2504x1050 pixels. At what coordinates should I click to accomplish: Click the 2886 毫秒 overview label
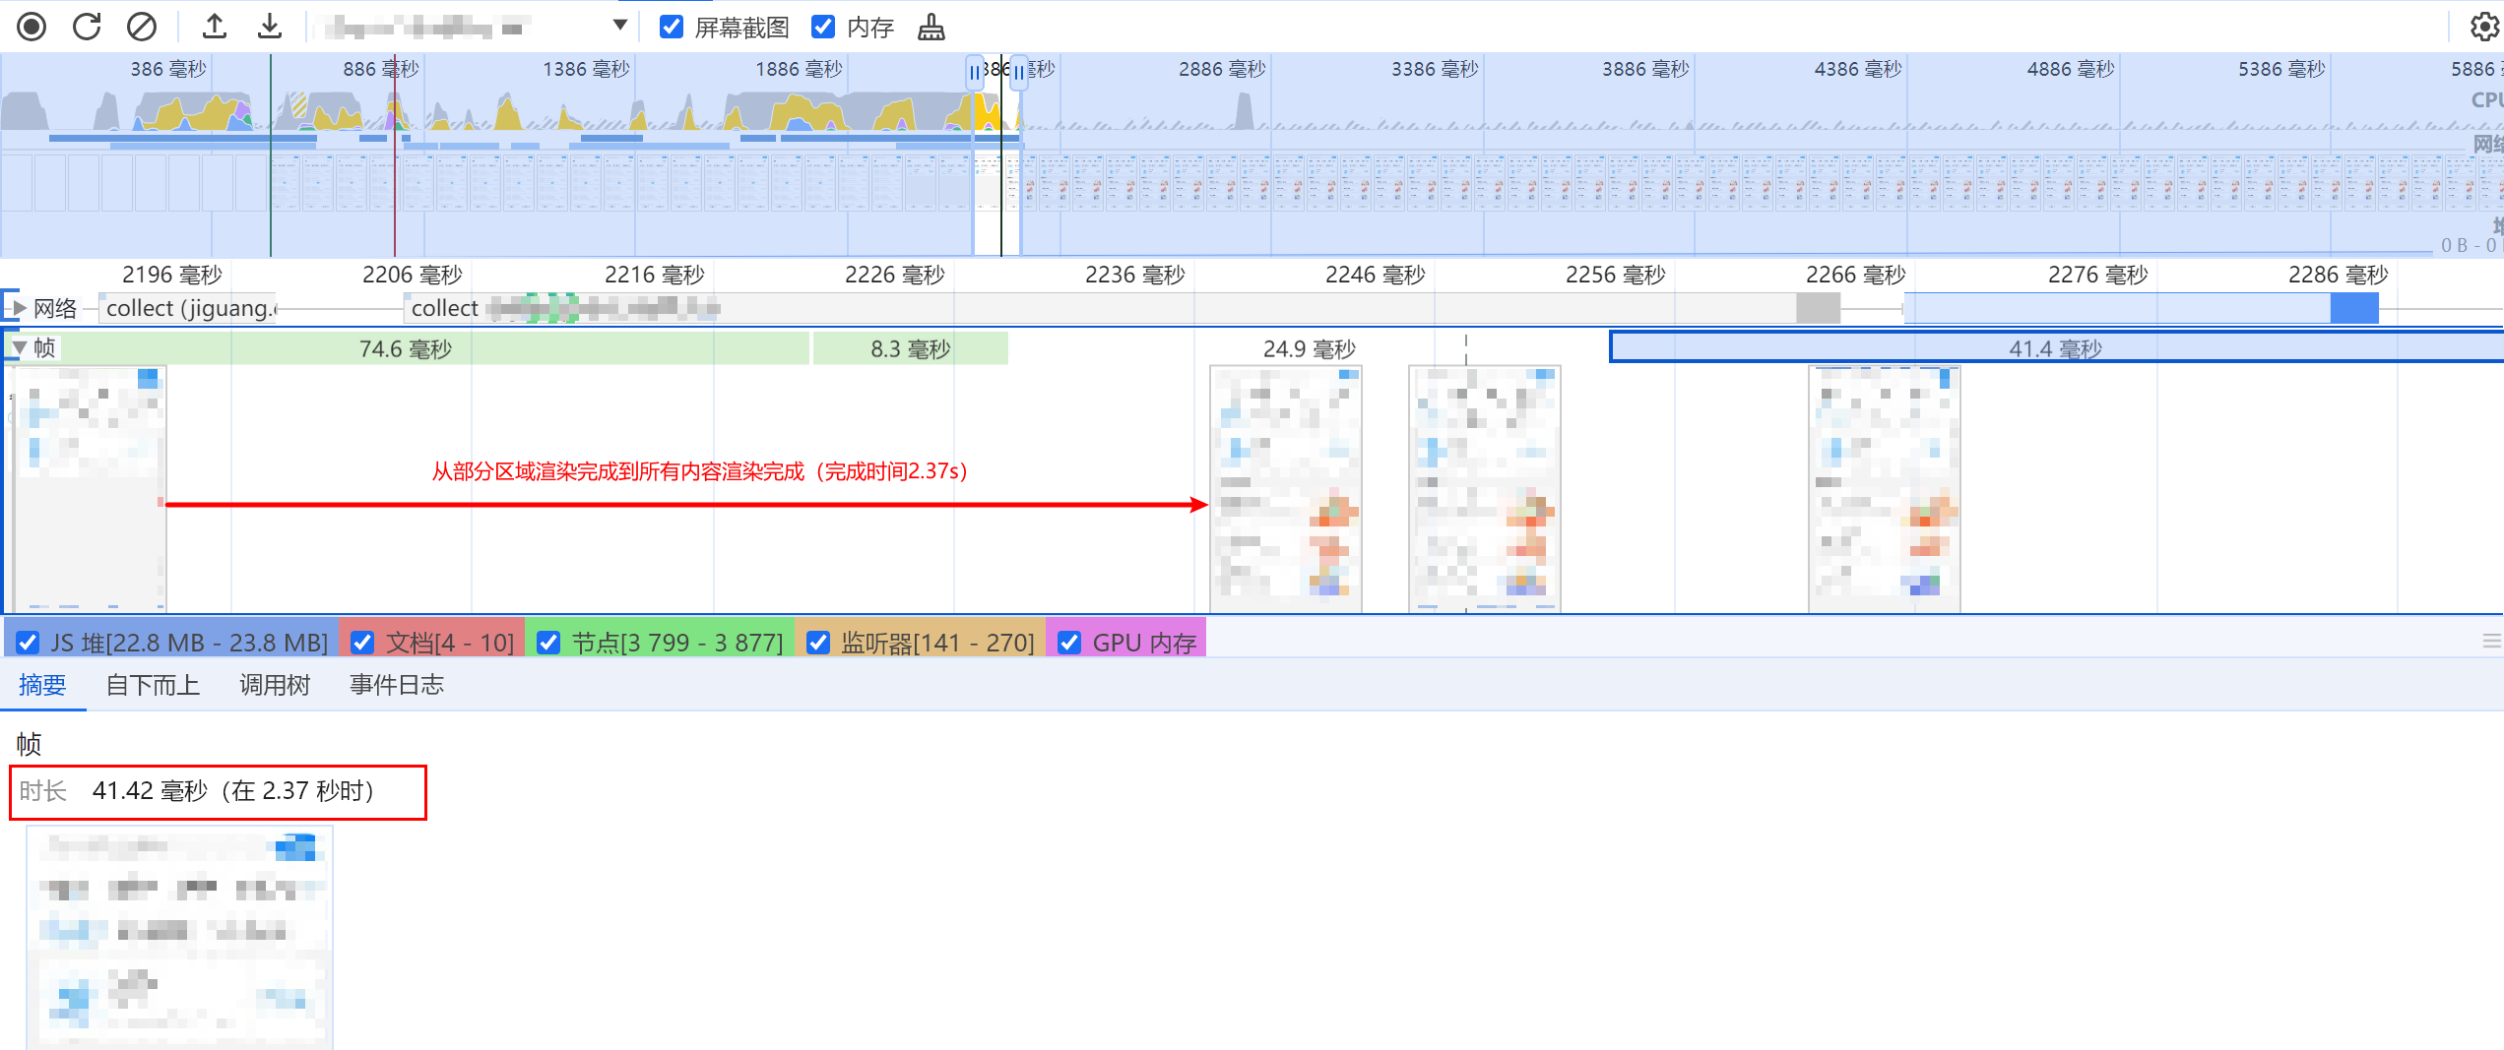tap(1222, 69)
